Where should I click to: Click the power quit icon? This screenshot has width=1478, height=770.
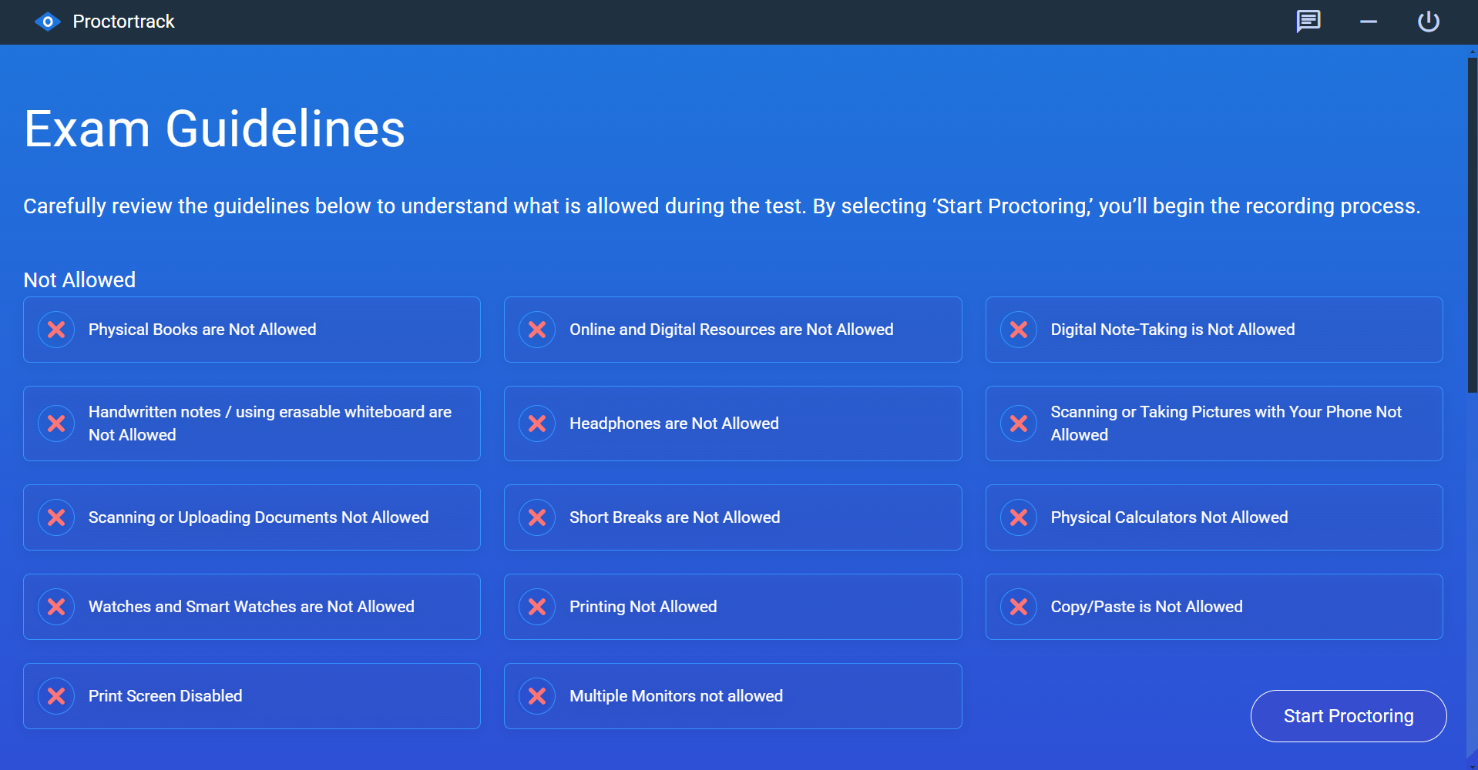1429,22
